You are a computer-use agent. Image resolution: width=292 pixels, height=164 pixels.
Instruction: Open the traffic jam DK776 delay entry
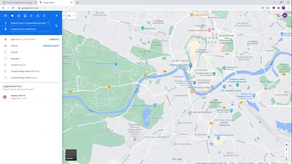[31, 97]
